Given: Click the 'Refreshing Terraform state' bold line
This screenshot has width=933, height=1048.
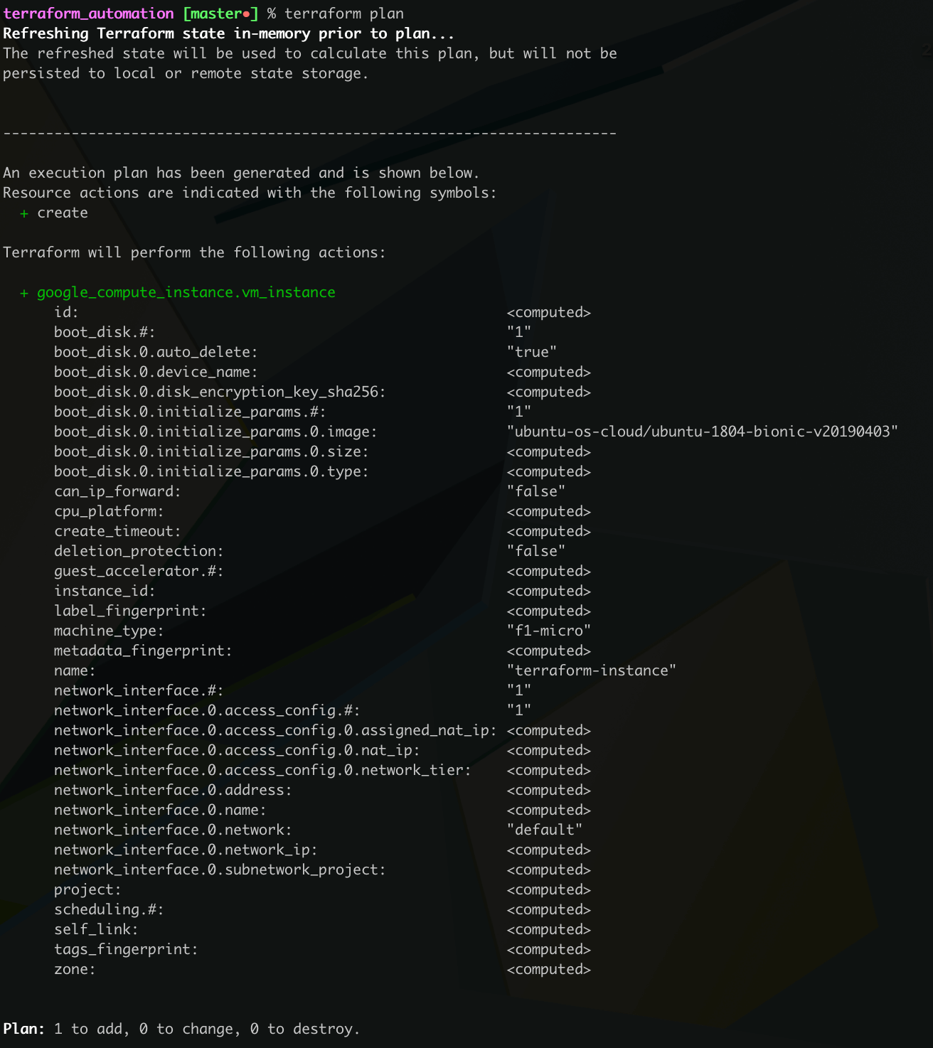Looking at the screenshot, I should pos(228,33).
